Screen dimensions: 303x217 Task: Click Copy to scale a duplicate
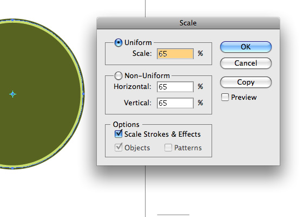coord(246,82)
